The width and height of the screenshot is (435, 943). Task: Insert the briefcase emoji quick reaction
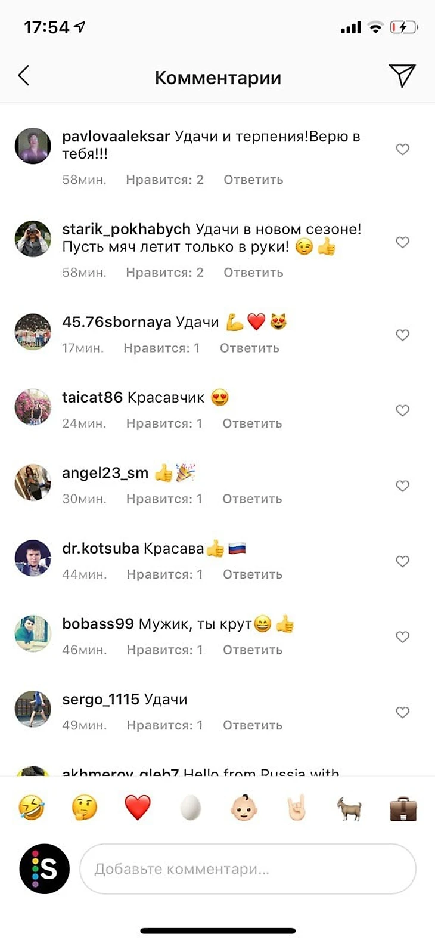click(403, 809)
